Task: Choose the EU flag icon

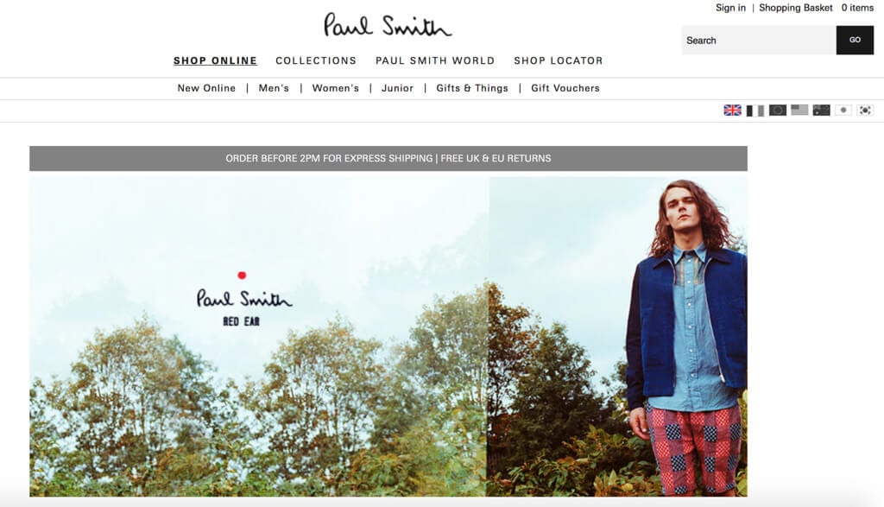Action: (778, 110)
